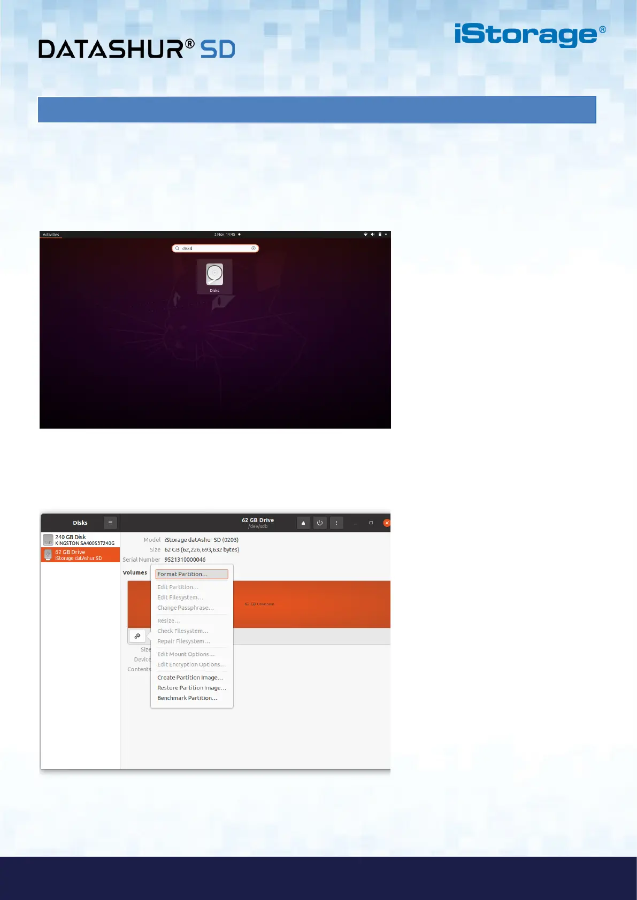Choose Edit Encryption Options... in the menu
The width and height of the screenshot is (637, 900).
coord(191,664)
